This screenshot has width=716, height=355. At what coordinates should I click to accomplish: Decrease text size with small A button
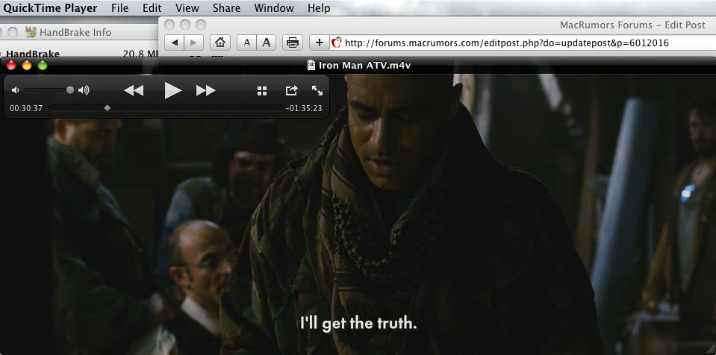click(x=246, y=43)
